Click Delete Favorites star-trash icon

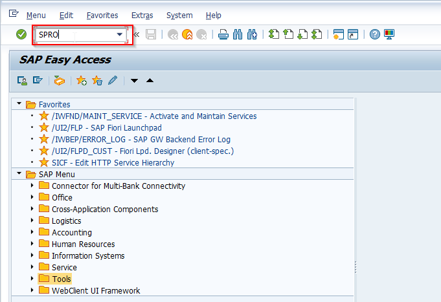tap(97, 81)
